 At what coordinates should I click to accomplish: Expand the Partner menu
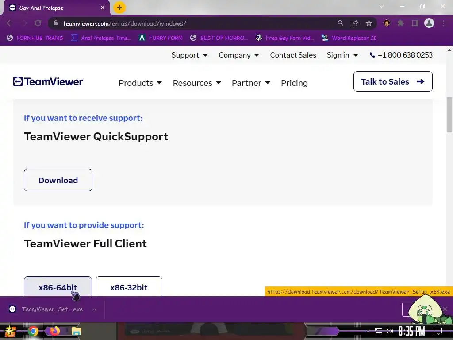click(x=251, y=83)
